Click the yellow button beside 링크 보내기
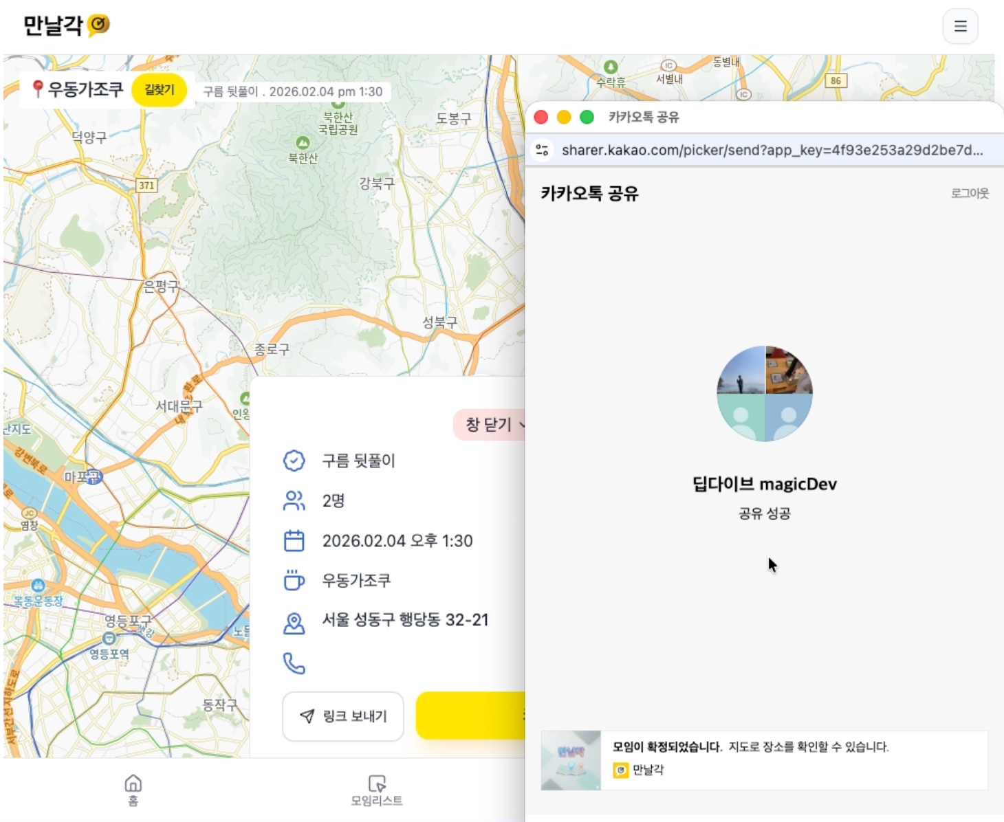The image size is (1004, 822). tap(470, 715)
